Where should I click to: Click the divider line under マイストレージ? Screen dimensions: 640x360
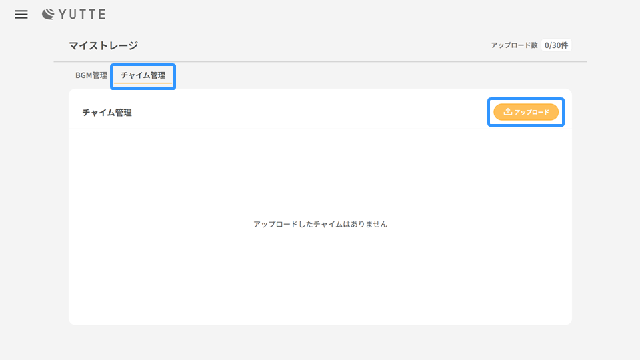(320, 62)
